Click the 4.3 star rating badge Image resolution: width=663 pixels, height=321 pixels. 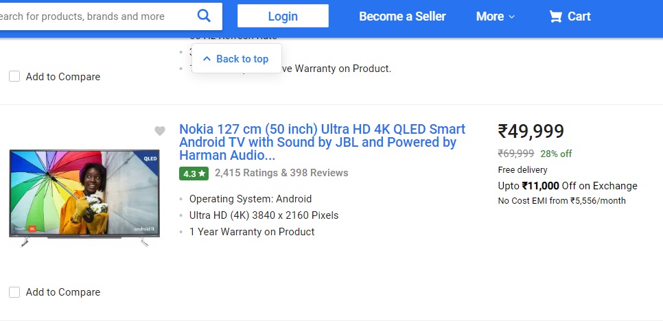[194, 174]
